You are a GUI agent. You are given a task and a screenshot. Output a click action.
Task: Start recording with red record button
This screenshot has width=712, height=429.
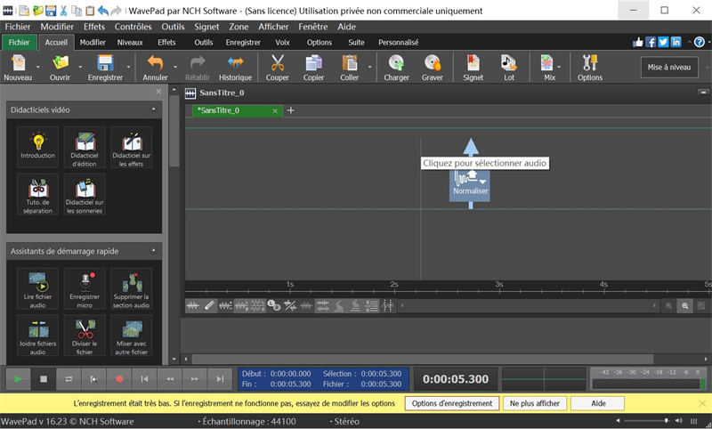pyautogui.click(x=119, y=379)
